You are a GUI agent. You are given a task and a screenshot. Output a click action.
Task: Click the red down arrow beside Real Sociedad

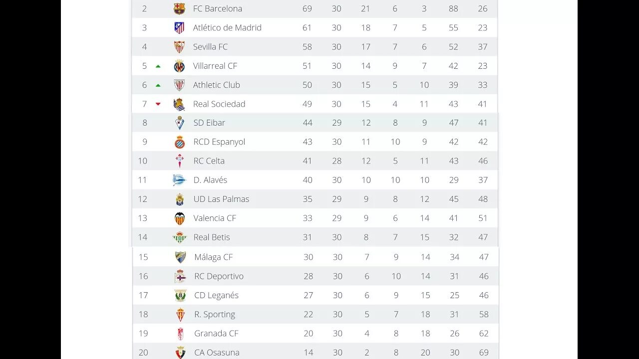tap(158, 104)
